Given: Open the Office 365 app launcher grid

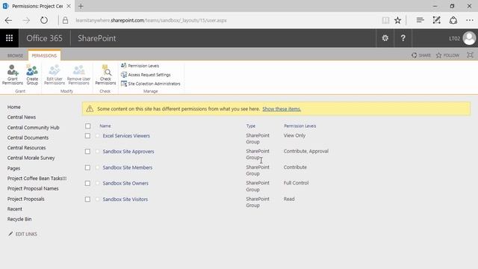Looking at the screenshot, I should pos(9,38).
